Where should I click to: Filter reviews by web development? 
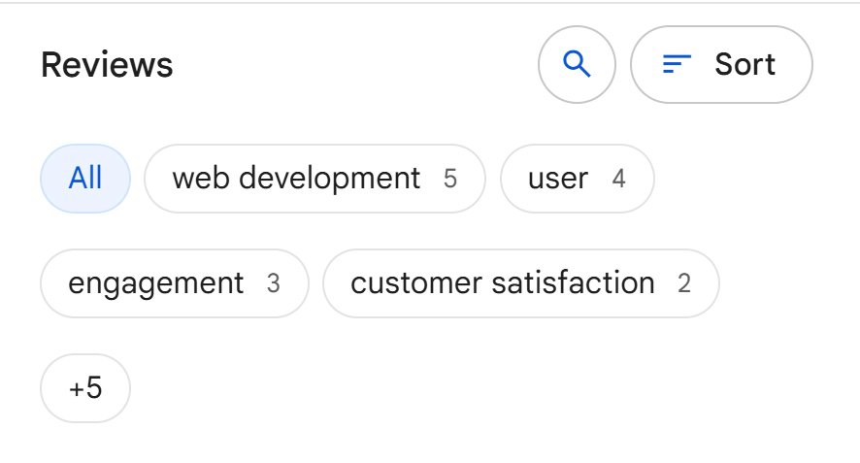pyautogui.click(x=314, y=179)
